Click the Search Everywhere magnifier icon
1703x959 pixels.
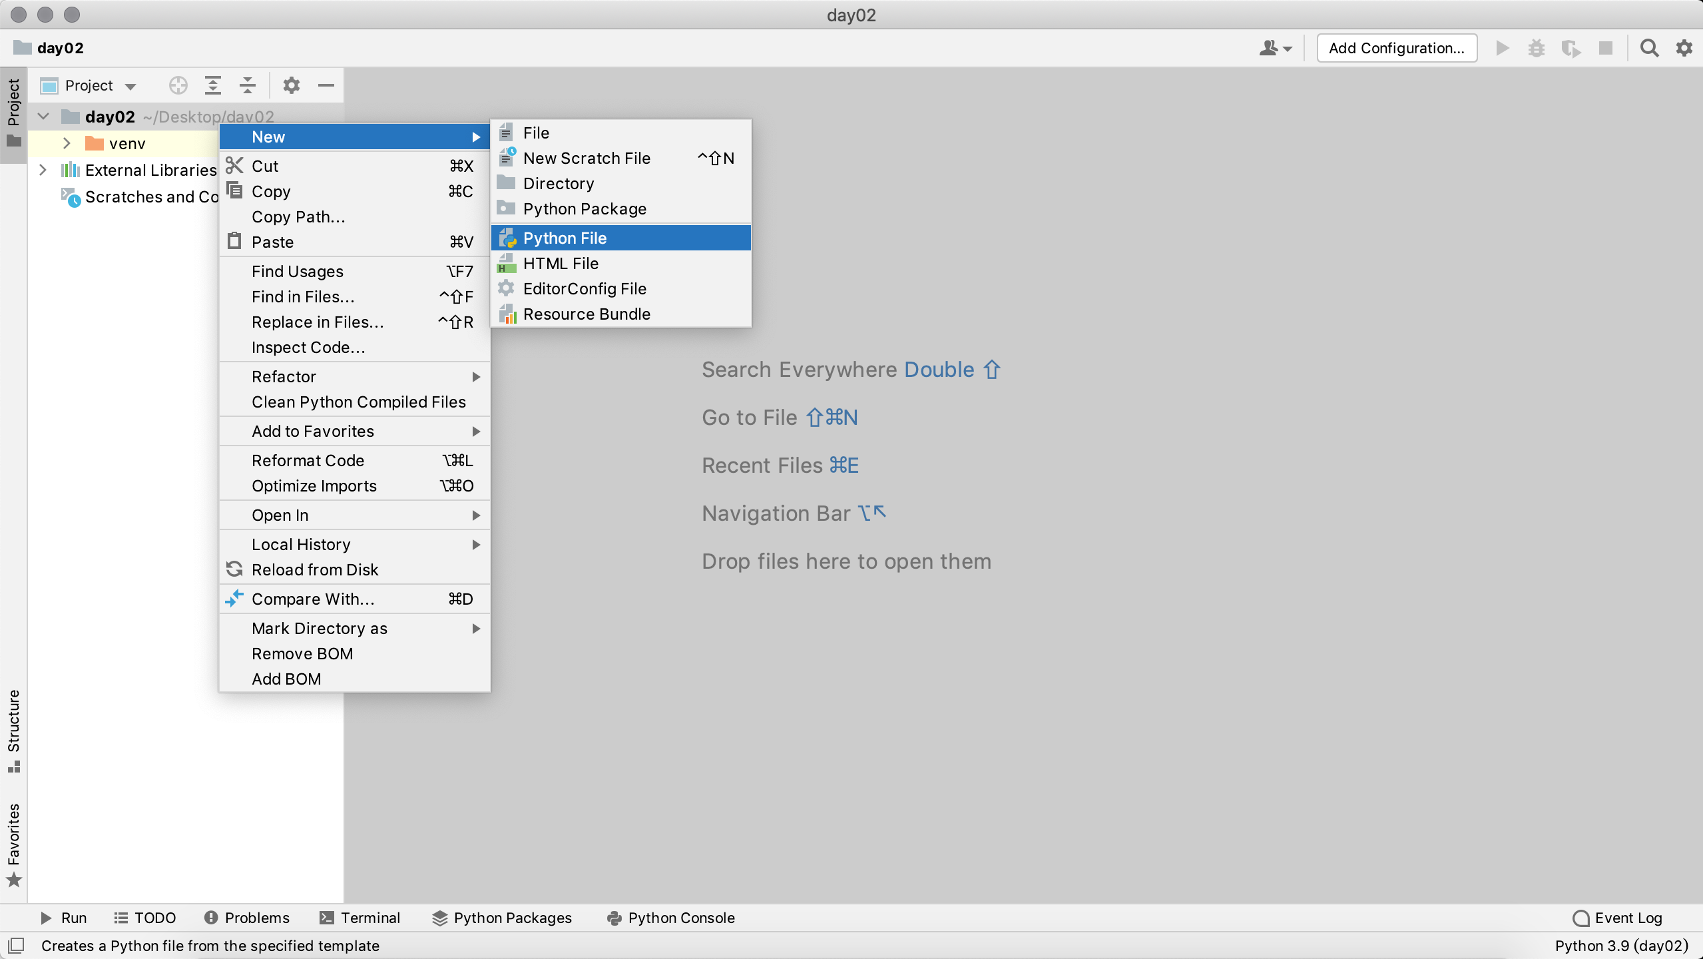tap(1649, 48)
